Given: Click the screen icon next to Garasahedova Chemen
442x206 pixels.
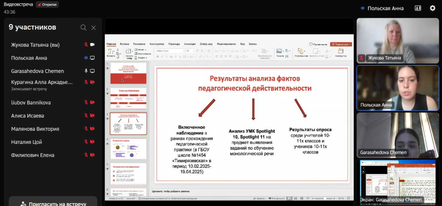Looking at the screenshot, I should tap(93, 71).
